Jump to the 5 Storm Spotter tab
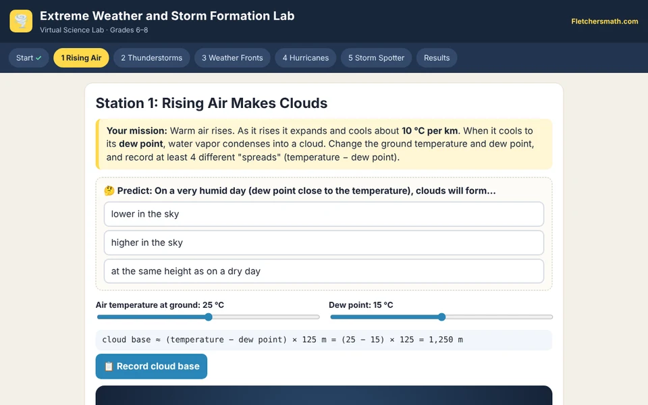This screenshot has width=648, height=405. 376,58
